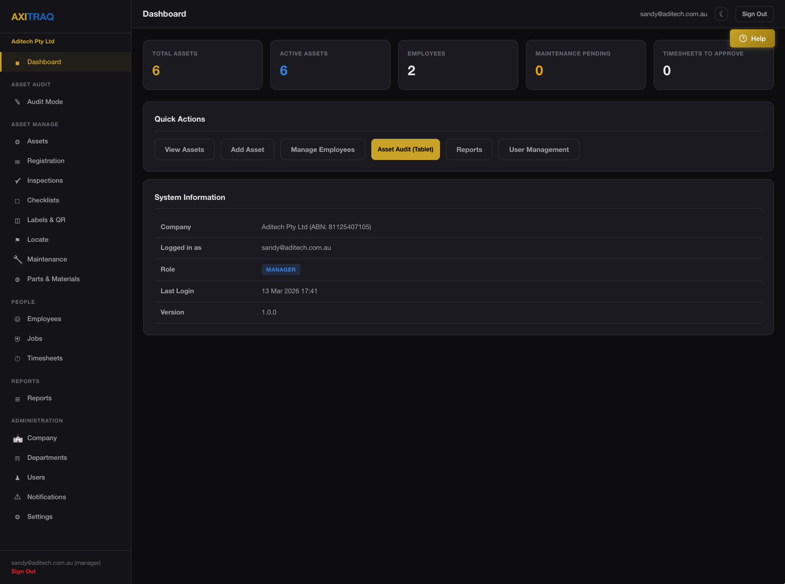The image size is (785, 584).
Task: Click the Audit Mode pencil icon
Action: [17, 102]
